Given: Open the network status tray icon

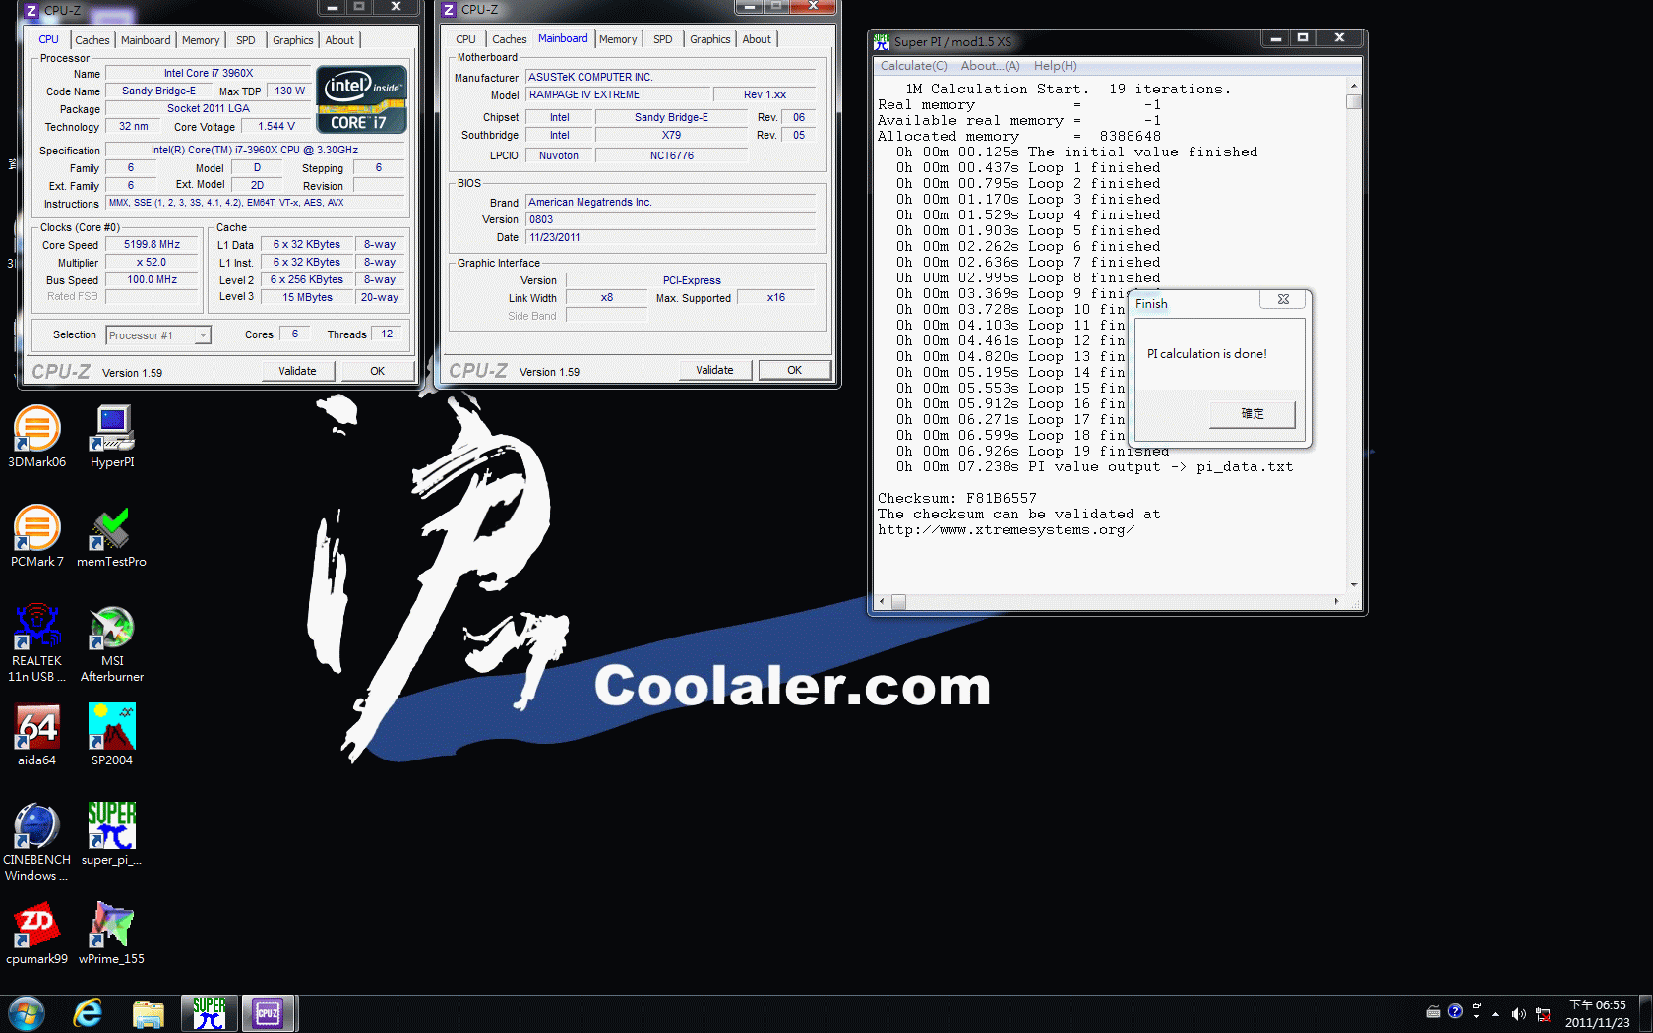Looking at the screenshot, I should coord(1543,1013).
